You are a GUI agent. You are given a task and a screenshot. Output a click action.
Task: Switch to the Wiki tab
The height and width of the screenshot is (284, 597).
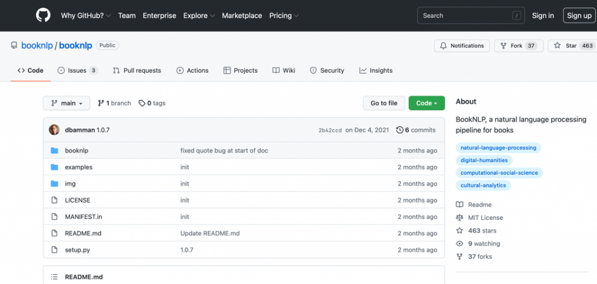tap(284, 70)
